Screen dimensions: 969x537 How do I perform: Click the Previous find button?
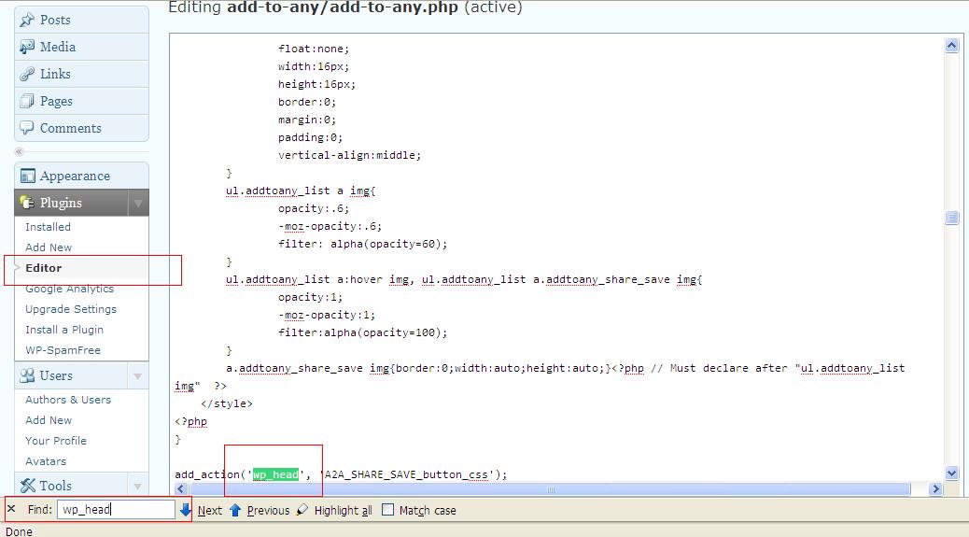268,511
